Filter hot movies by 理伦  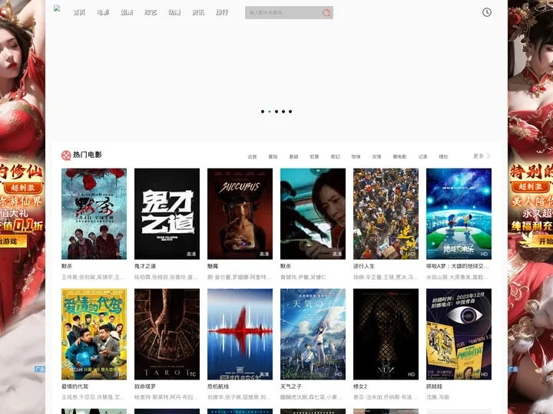pyautogui.click(x=443, y=156)
